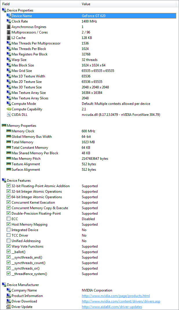Screen dimensions: 179x310
Task: Toggle 32-bit Floating-Point Atomic Addition checkbox
Action: coord(8,186)
